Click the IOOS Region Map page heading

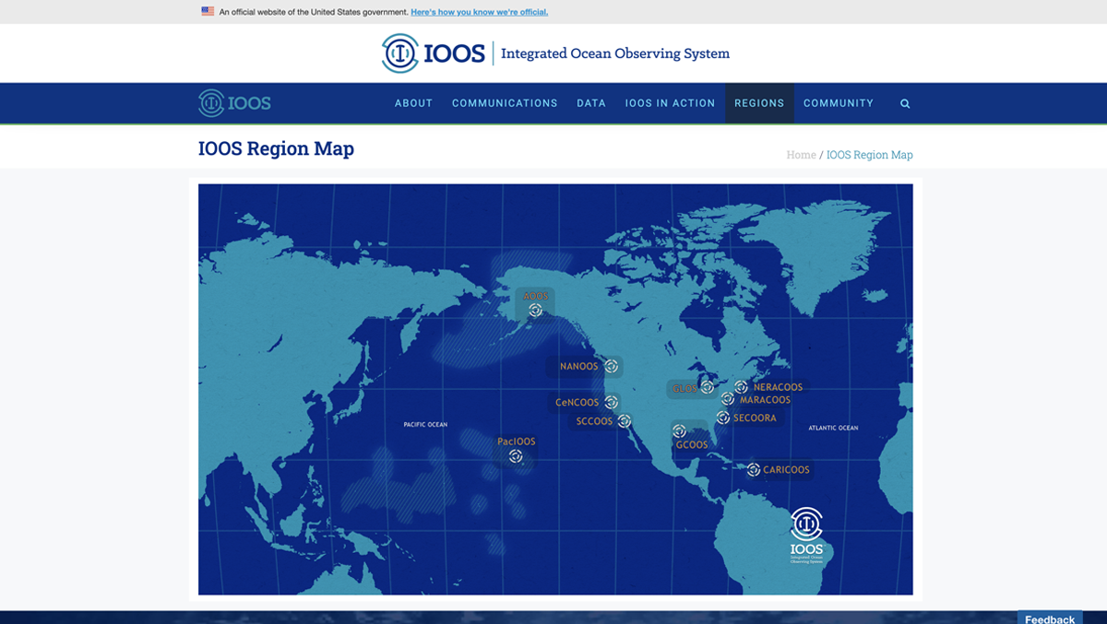pyautogui.click(x=276, y=148)
